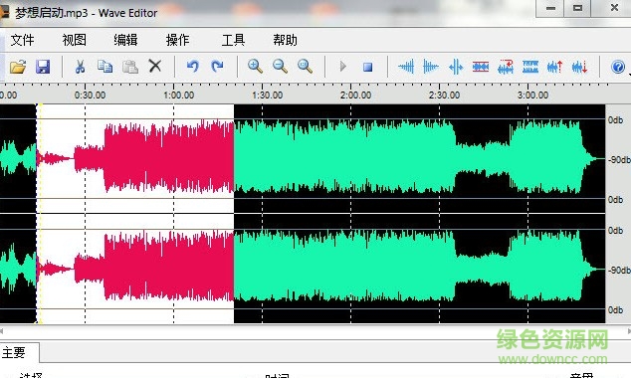Zoom to fit selection magnifier icon
Screen dimensions: 631x378
tap(305, 67)
